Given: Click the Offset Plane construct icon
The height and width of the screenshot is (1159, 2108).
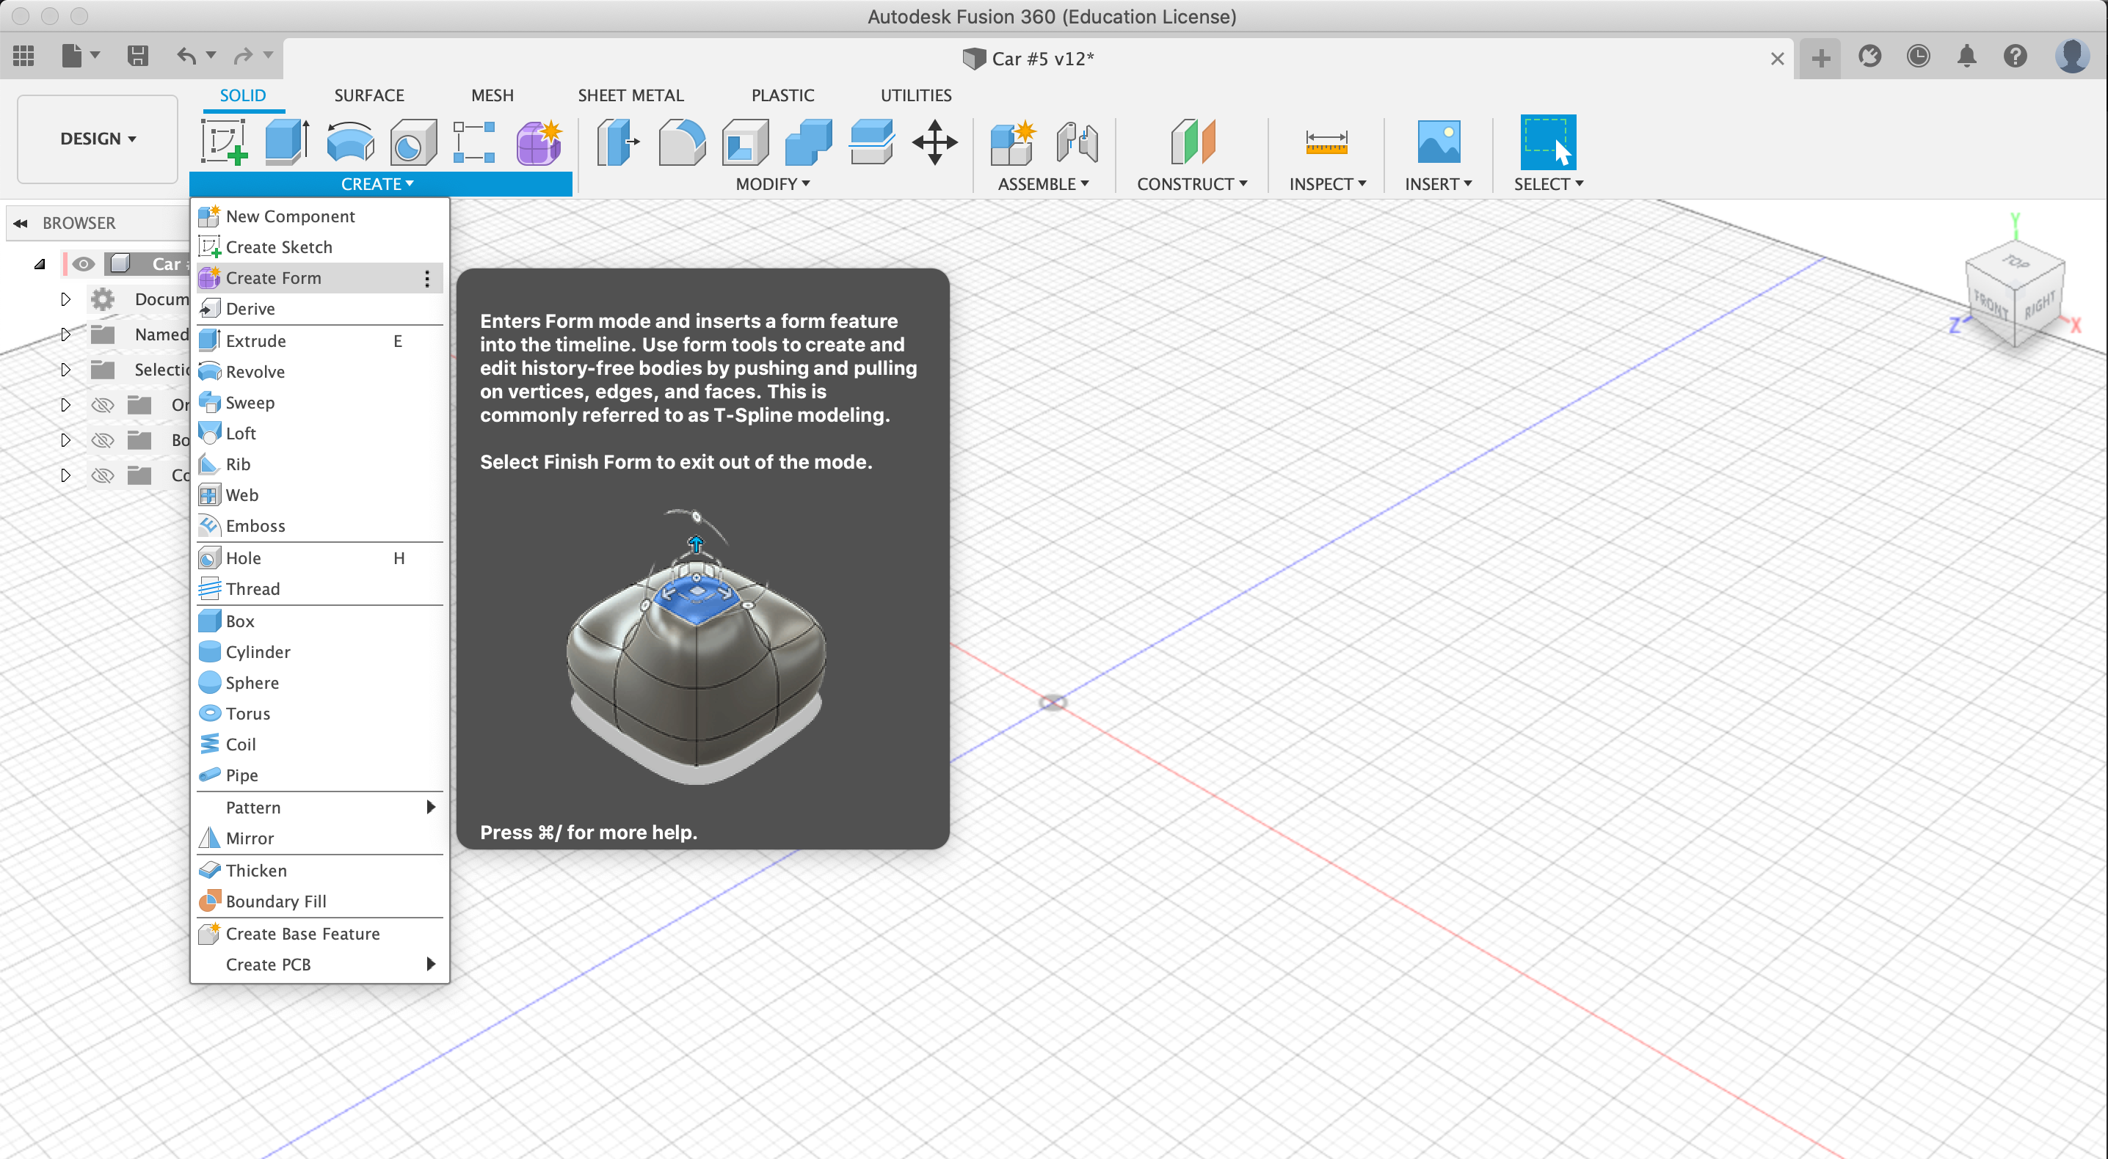Looking at the screenshot, I should pos(1192,142).
